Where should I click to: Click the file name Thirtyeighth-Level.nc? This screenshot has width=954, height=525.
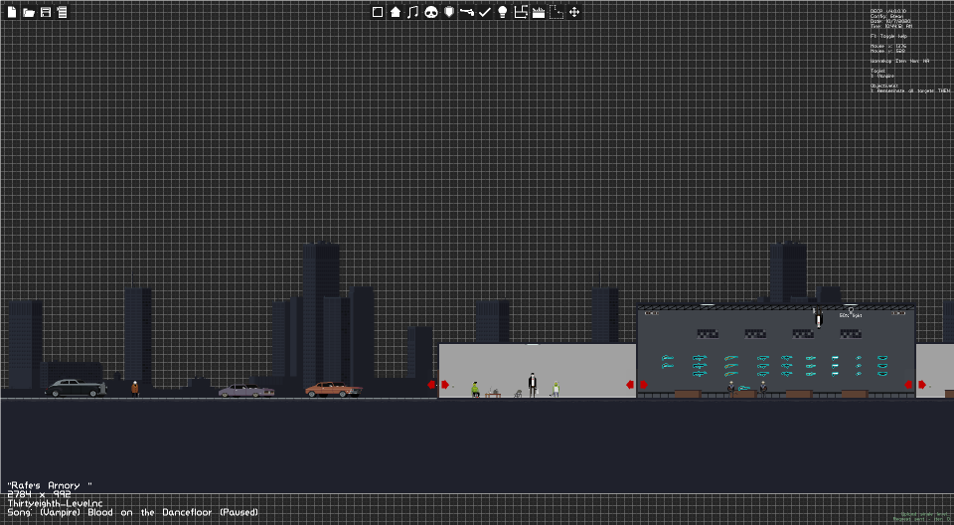coord(56,504)
